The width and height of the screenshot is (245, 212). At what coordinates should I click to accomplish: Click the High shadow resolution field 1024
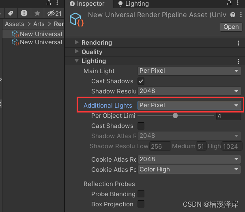pos(232,146)
